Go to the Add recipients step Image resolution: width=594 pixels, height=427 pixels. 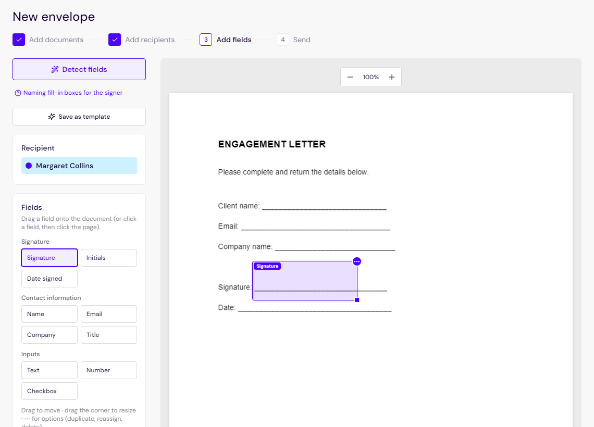tap(150, 40)
